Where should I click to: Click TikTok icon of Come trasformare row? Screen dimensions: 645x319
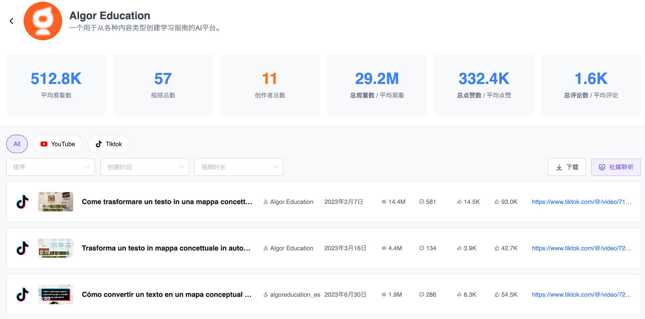tap(23, 202)
